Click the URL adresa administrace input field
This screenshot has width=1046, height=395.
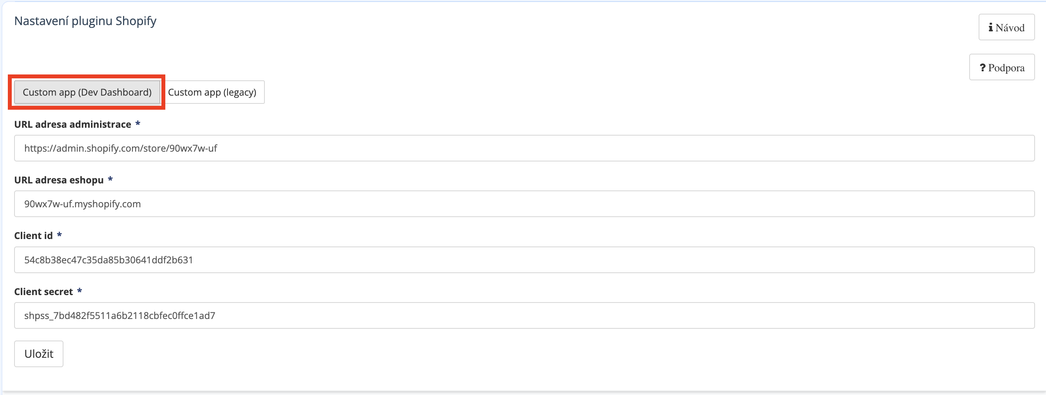[523, 148]
